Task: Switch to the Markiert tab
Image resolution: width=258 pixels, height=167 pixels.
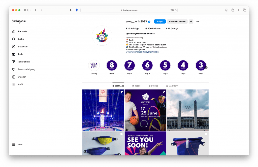Action: pyautogui.click(x=172, y=86)
